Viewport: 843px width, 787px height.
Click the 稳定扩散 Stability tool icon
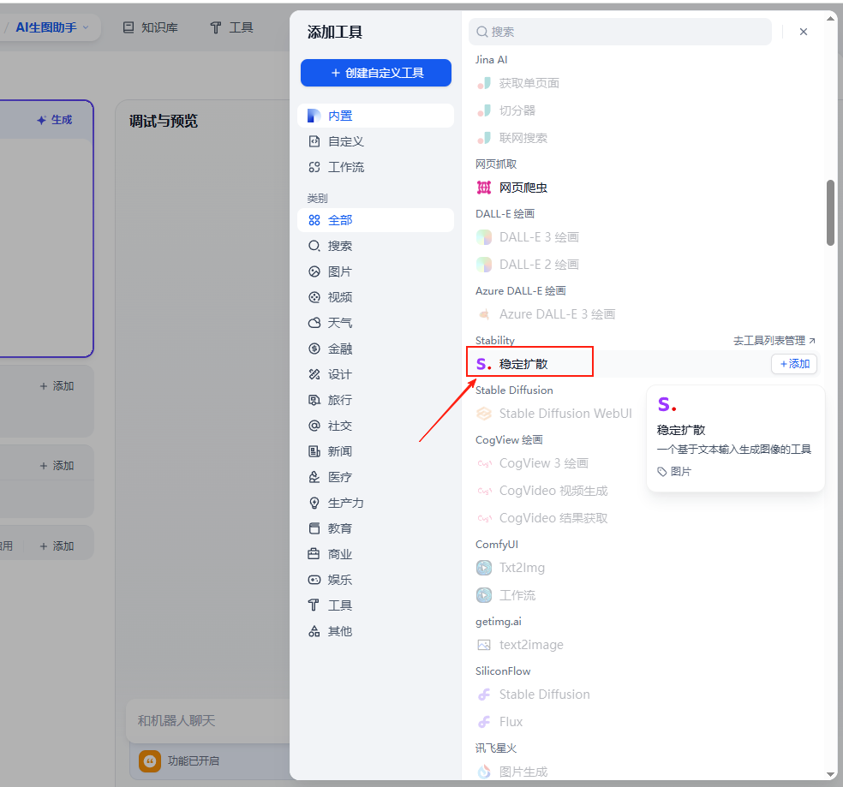(x=484, y=364)
